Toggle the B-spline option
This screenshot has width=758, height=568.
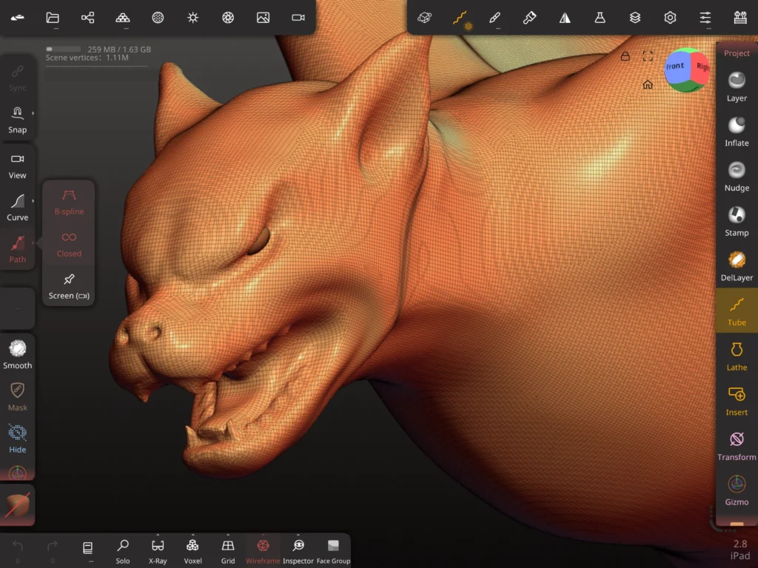(69, 202)
